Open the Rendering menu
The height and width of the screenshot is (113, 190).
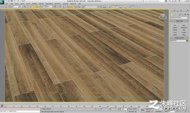point(57,4)
